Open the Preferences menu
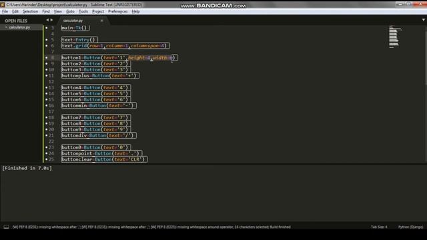Viewport: 427px width, 240px height. click(117, 11)
